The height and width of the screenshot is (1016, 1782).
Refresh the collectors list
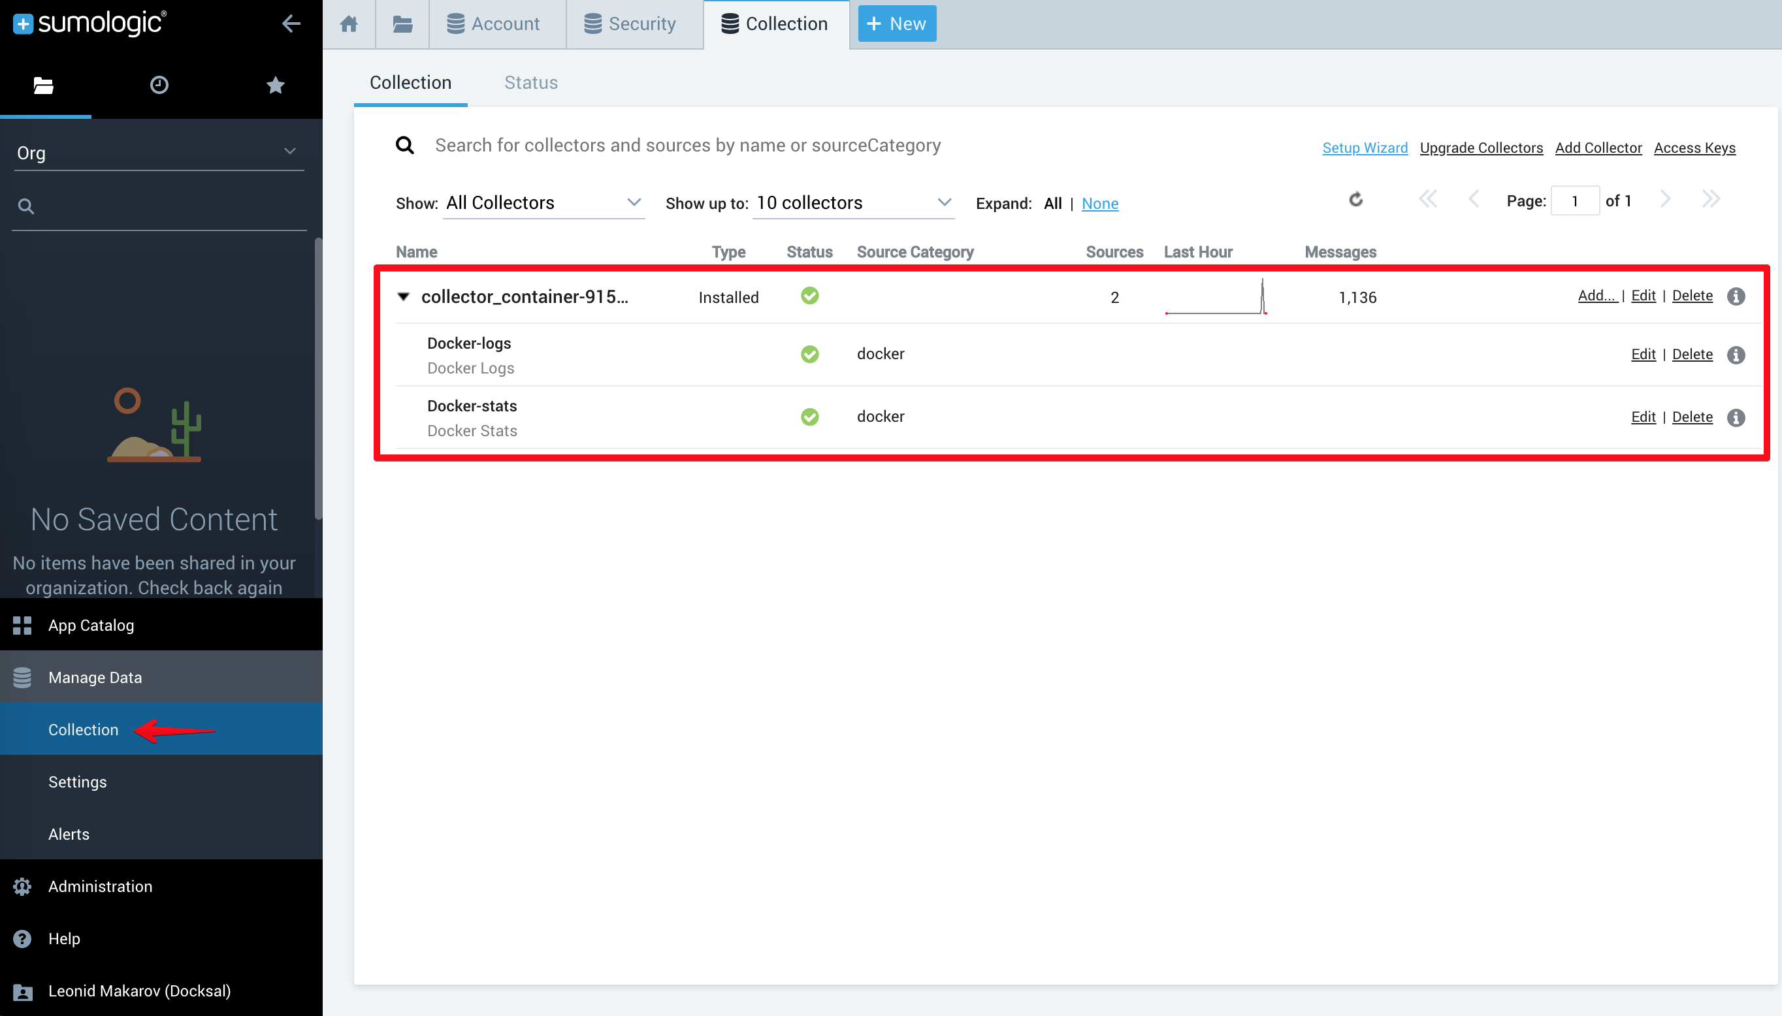1355,200
